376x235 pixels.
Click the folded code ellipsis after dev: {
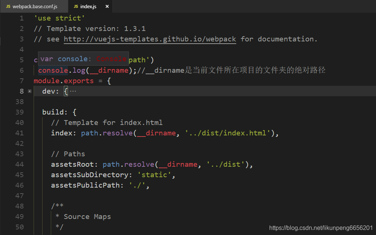pos(73,91)
